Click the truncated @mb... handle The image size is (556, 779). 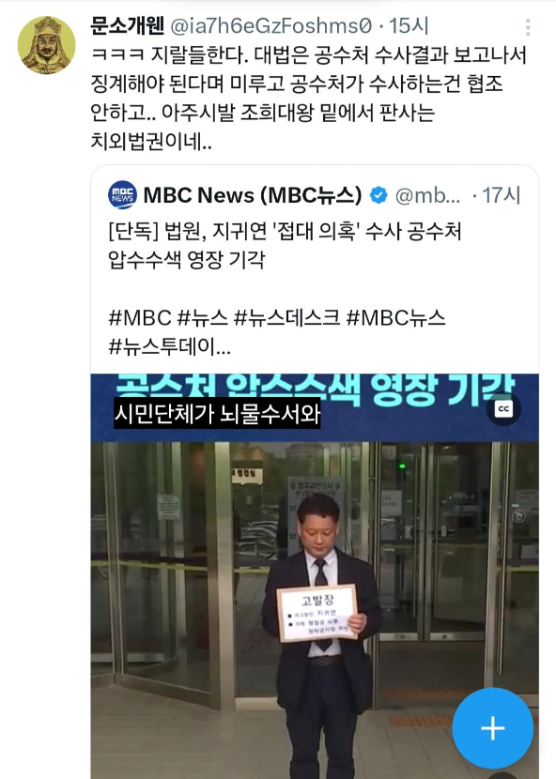[x=427, y=195]
